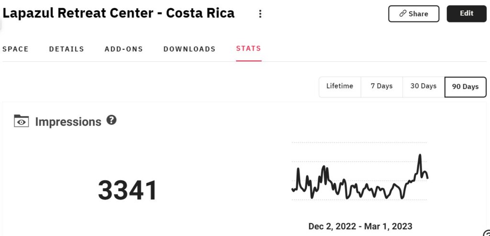Select the Stats tab
This screenshot has height=236, width=490.
249,48
